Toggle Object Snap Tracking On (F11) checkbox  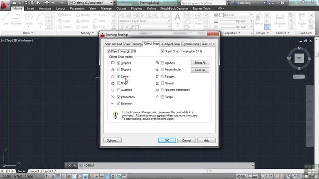(x=162, y=51)
